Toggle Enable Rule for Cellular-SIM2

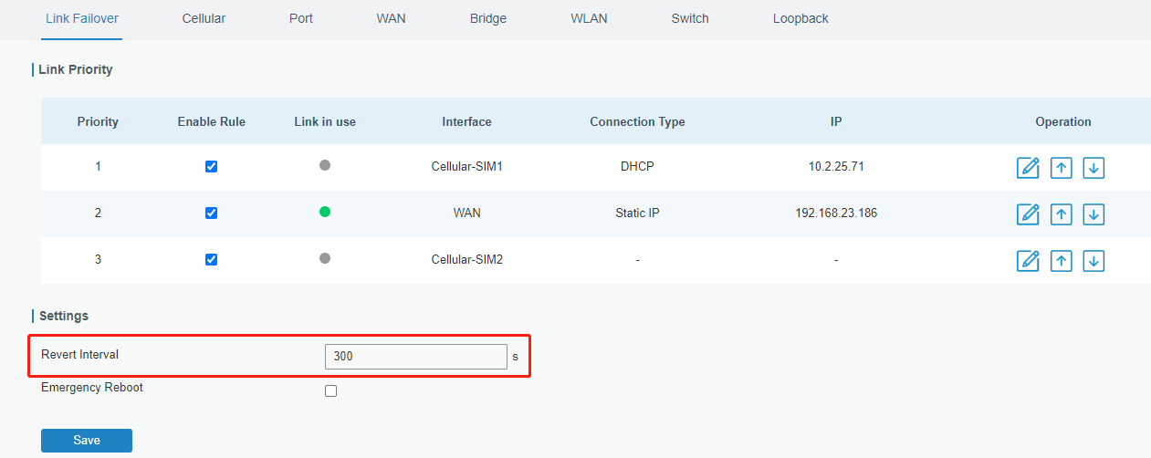[x=211, y=259]
